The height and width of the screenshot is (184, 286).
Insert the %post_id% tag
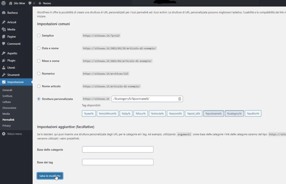point(194,113)
